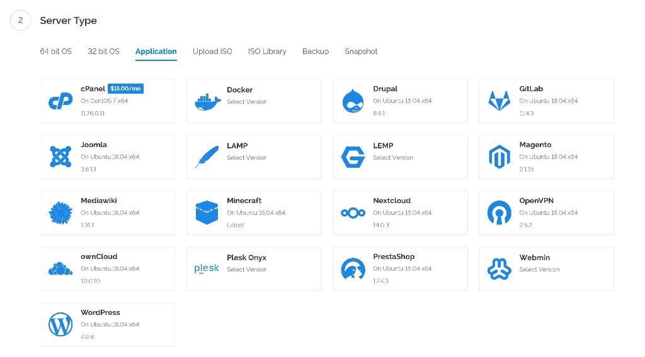Click the cPanel $15.00/mo price badge
This screenshot has width=645, height=357.
coord(126,89)
